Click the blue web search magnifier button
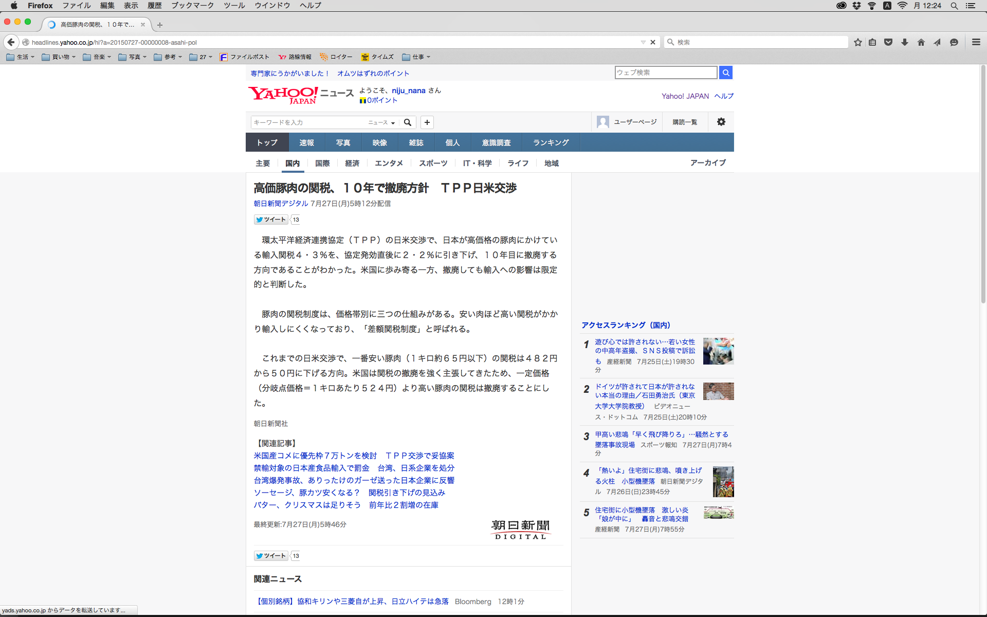Image resolution: width=987 pixels, height=617 pixels. pos(726,72)
